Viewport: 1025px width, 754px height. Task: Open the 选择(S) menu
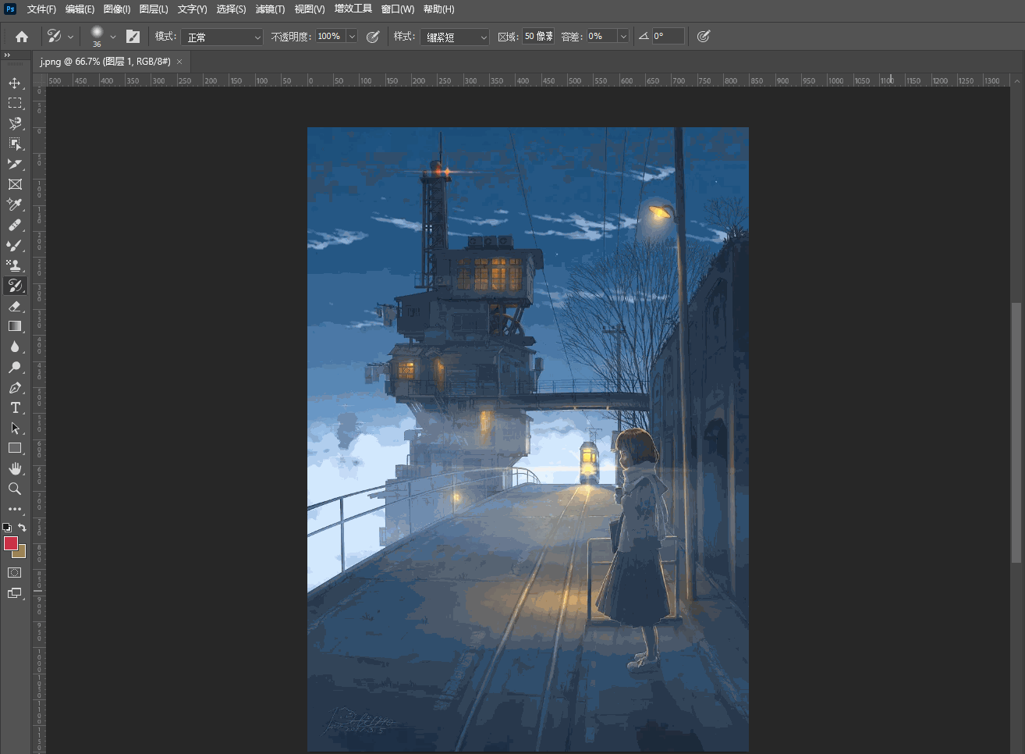[x=231, y=9]
